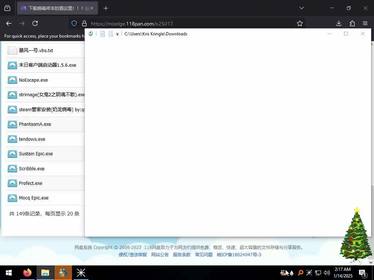Click Explorer window system icon in title bar
The image size is (374, 280).
click(91, 34)
